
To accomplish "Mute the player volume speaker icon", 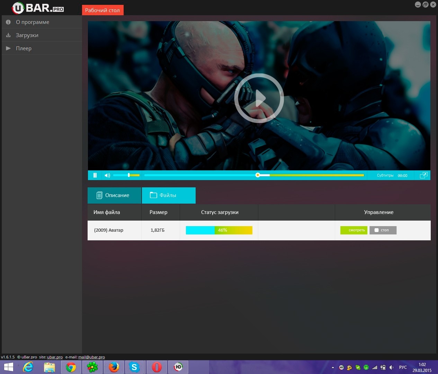I will click(107, 175).
